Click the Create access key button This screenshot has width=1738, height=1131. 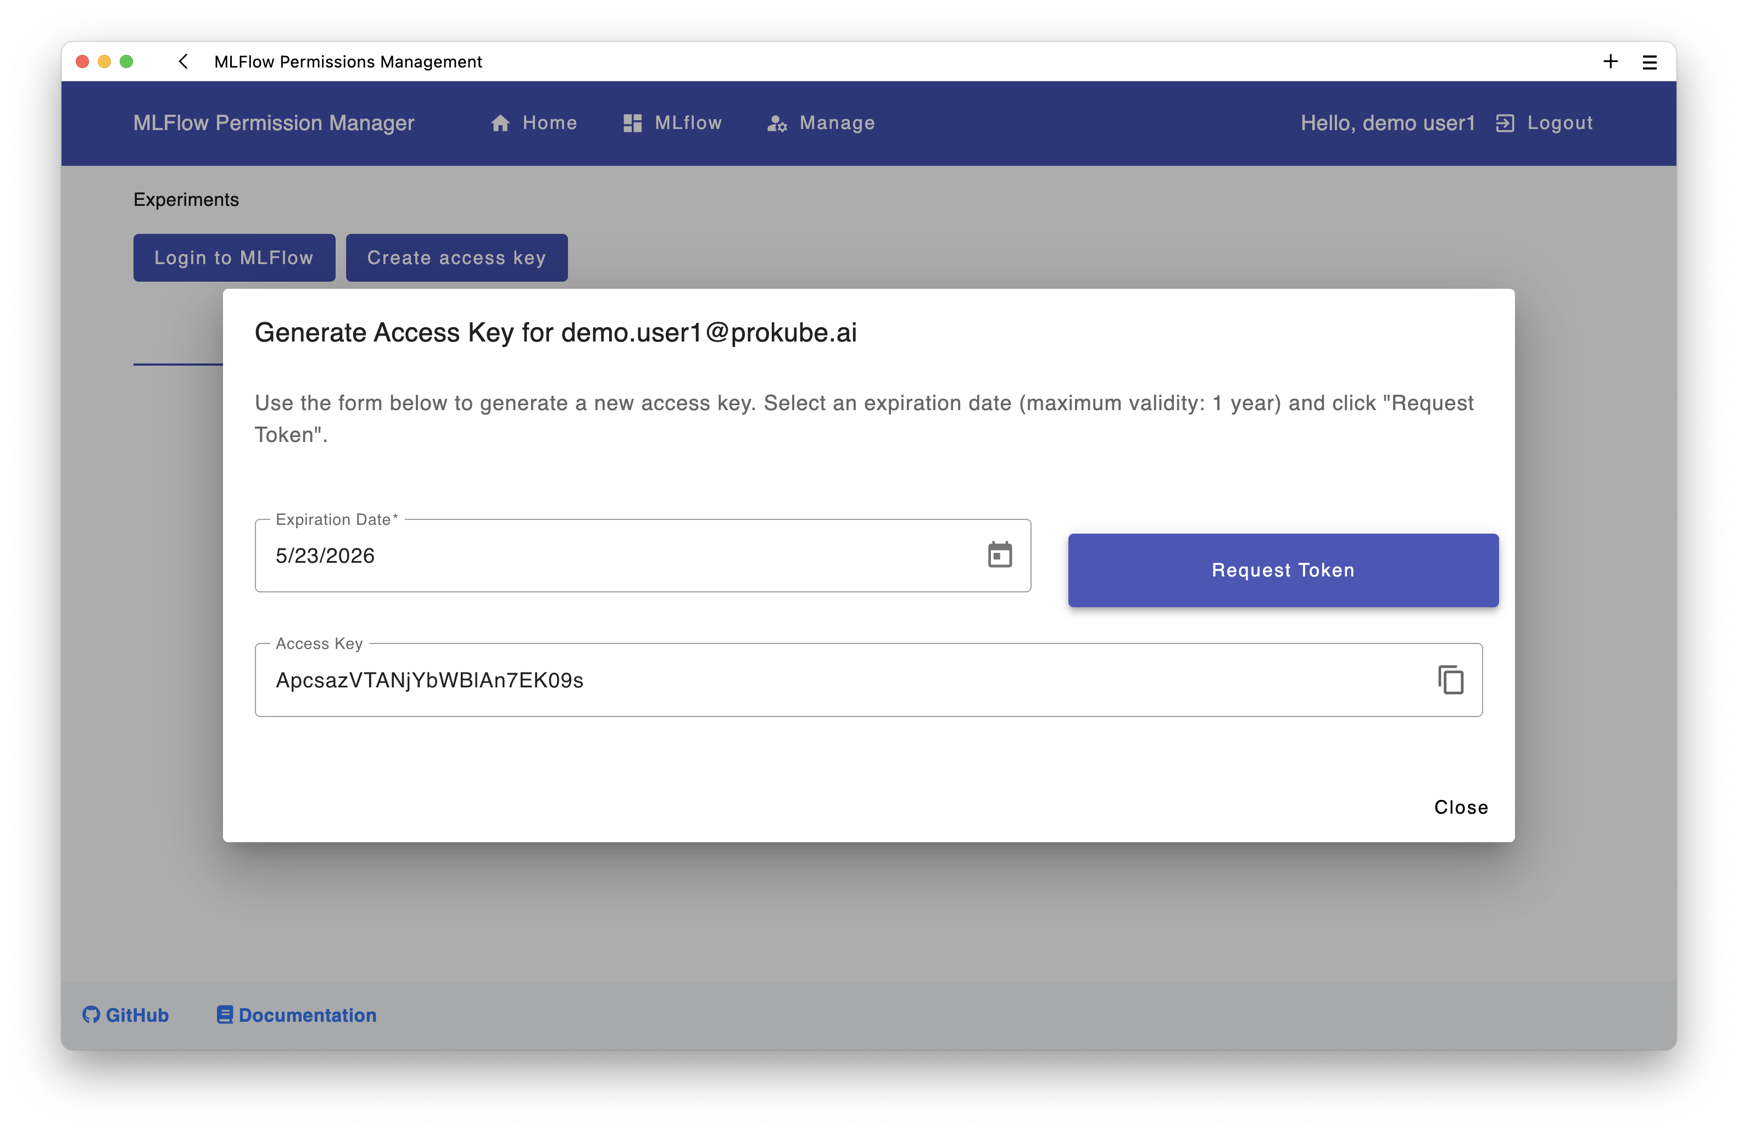(x=456, y=257)
